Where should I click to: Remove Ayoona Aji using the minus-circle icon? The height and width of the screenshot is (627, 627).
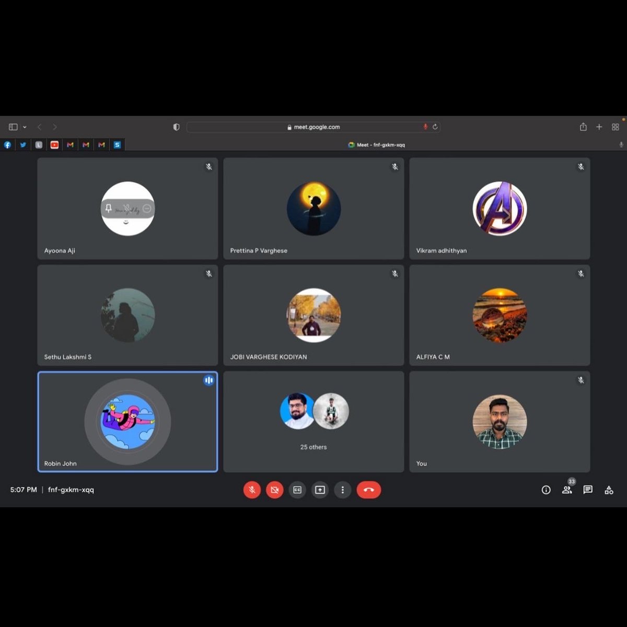[147, 208]
